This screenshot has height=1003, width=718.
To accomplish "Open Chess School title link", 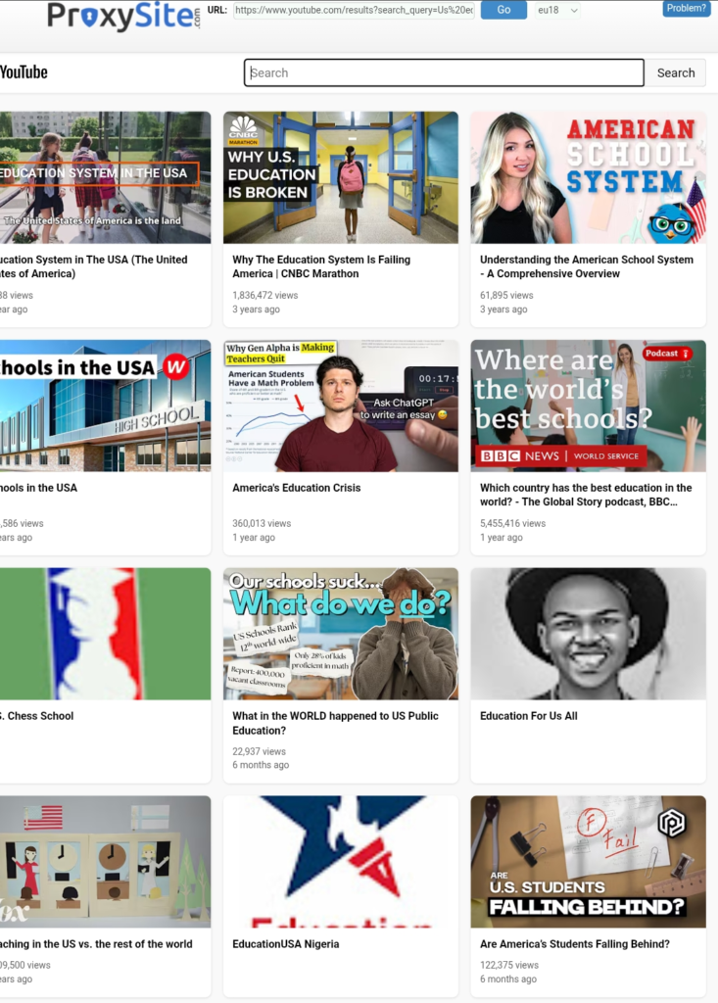I will (36, 716).
